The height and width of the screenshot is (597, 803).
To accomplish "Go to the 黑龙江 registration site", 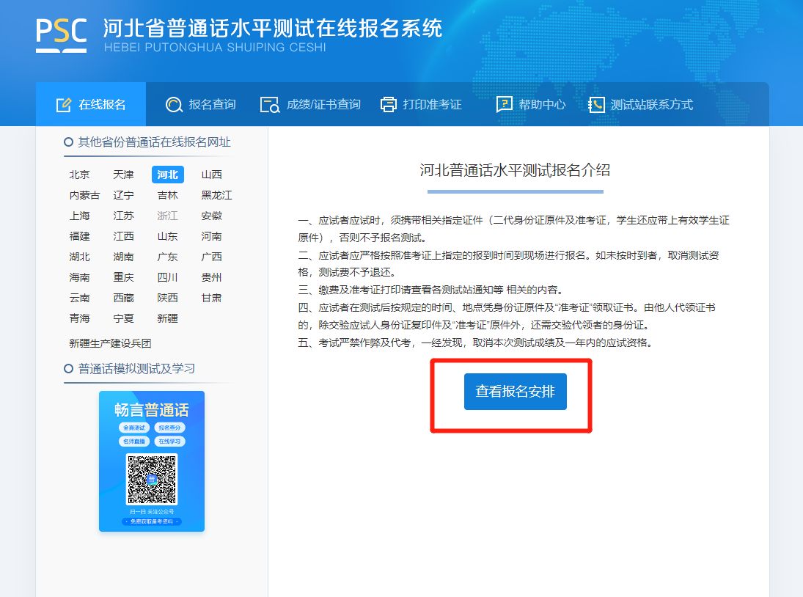I will (x=216, y=195).
